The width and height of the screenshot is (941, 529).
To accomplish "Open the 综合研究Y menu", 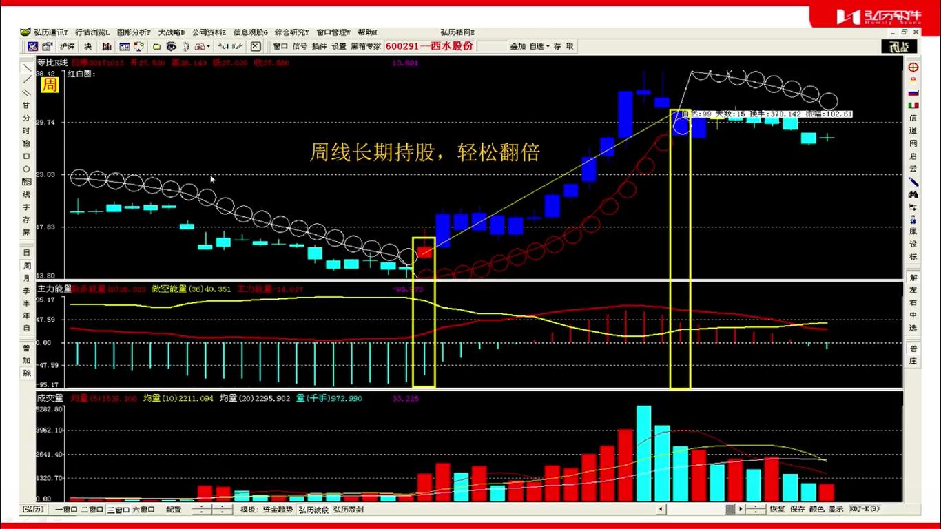I will pos(292,32).
